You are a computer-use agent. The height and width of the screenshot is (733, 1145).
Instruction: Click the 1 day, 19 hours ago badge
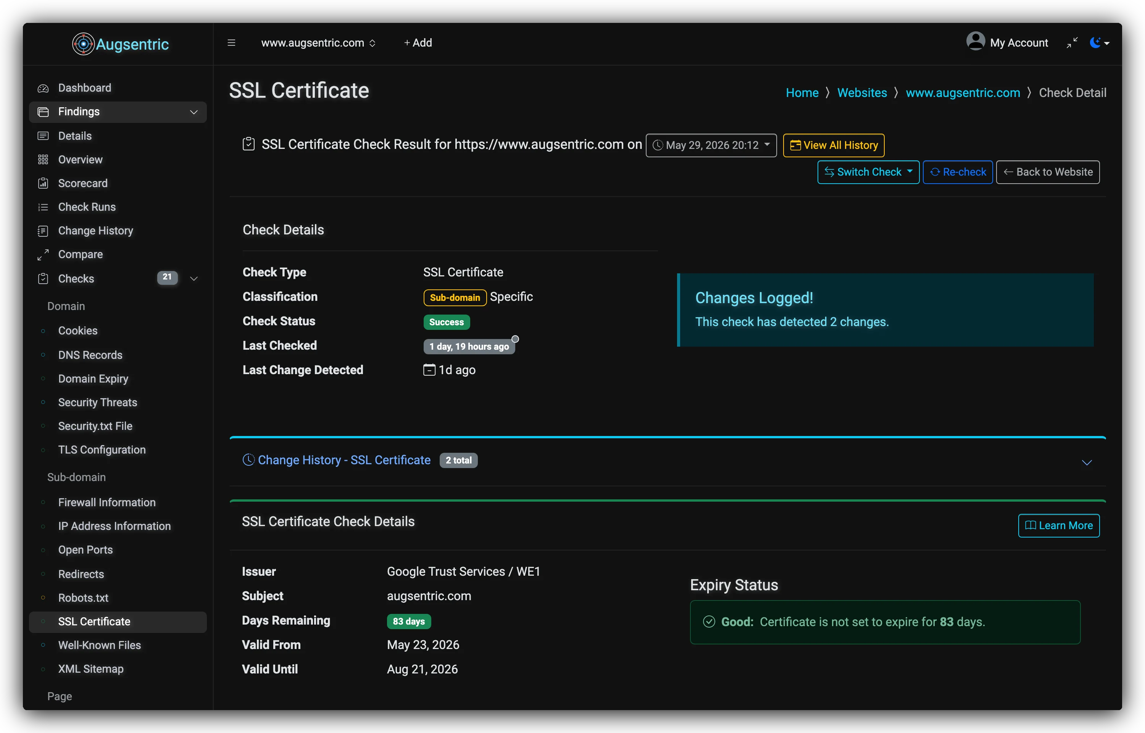(x=469, y=347)
